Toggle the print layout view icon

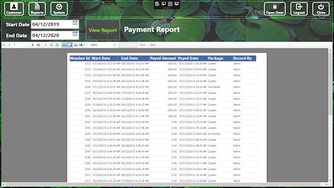click(70, 45)
